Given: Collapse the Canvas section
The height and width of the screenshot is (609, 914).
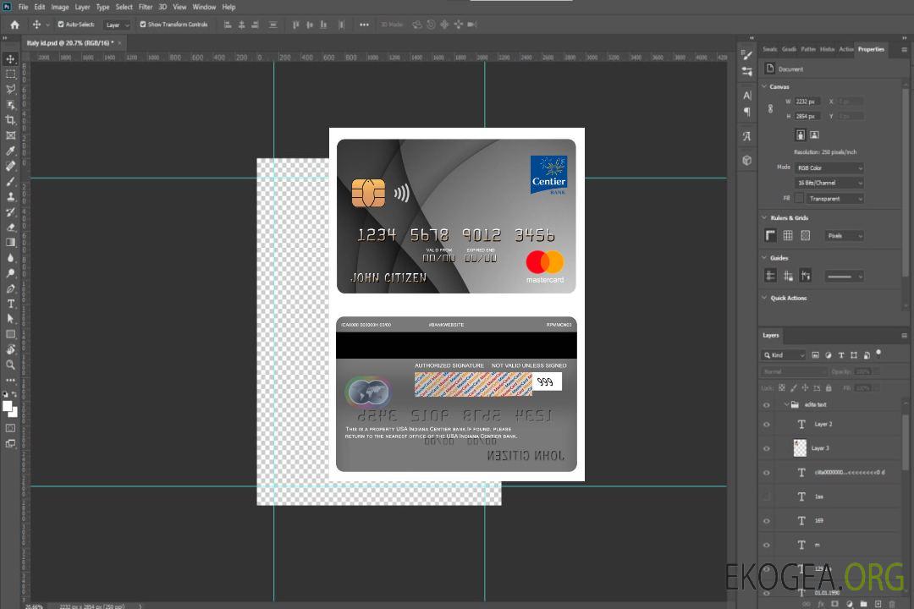Looking at the screenshot, I should [764, 86].
